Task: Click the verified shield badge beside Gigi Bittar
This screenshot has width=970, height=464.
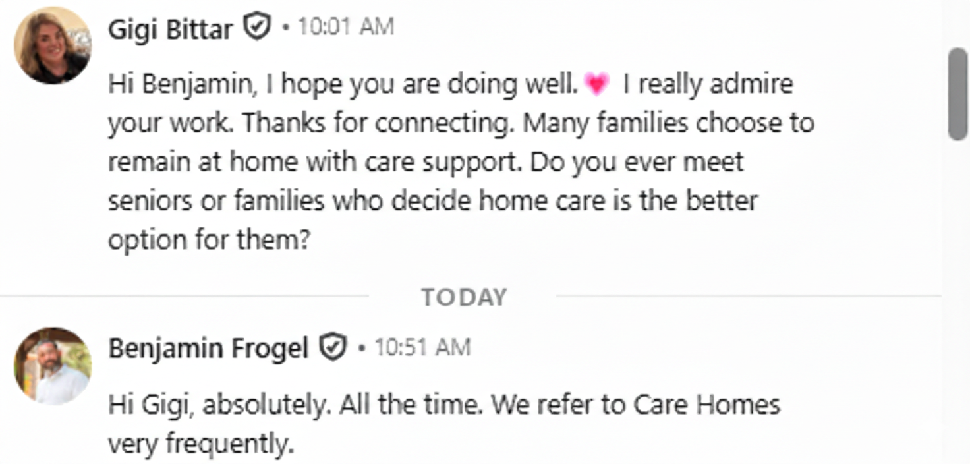Action: coord(257,28)
